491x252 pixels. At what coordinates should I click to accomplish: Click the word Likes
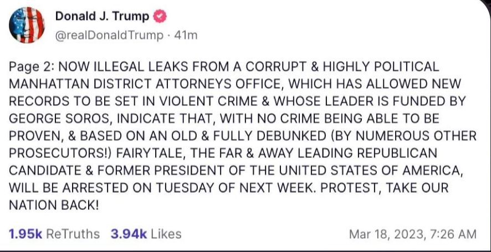[x=166, y=234]
